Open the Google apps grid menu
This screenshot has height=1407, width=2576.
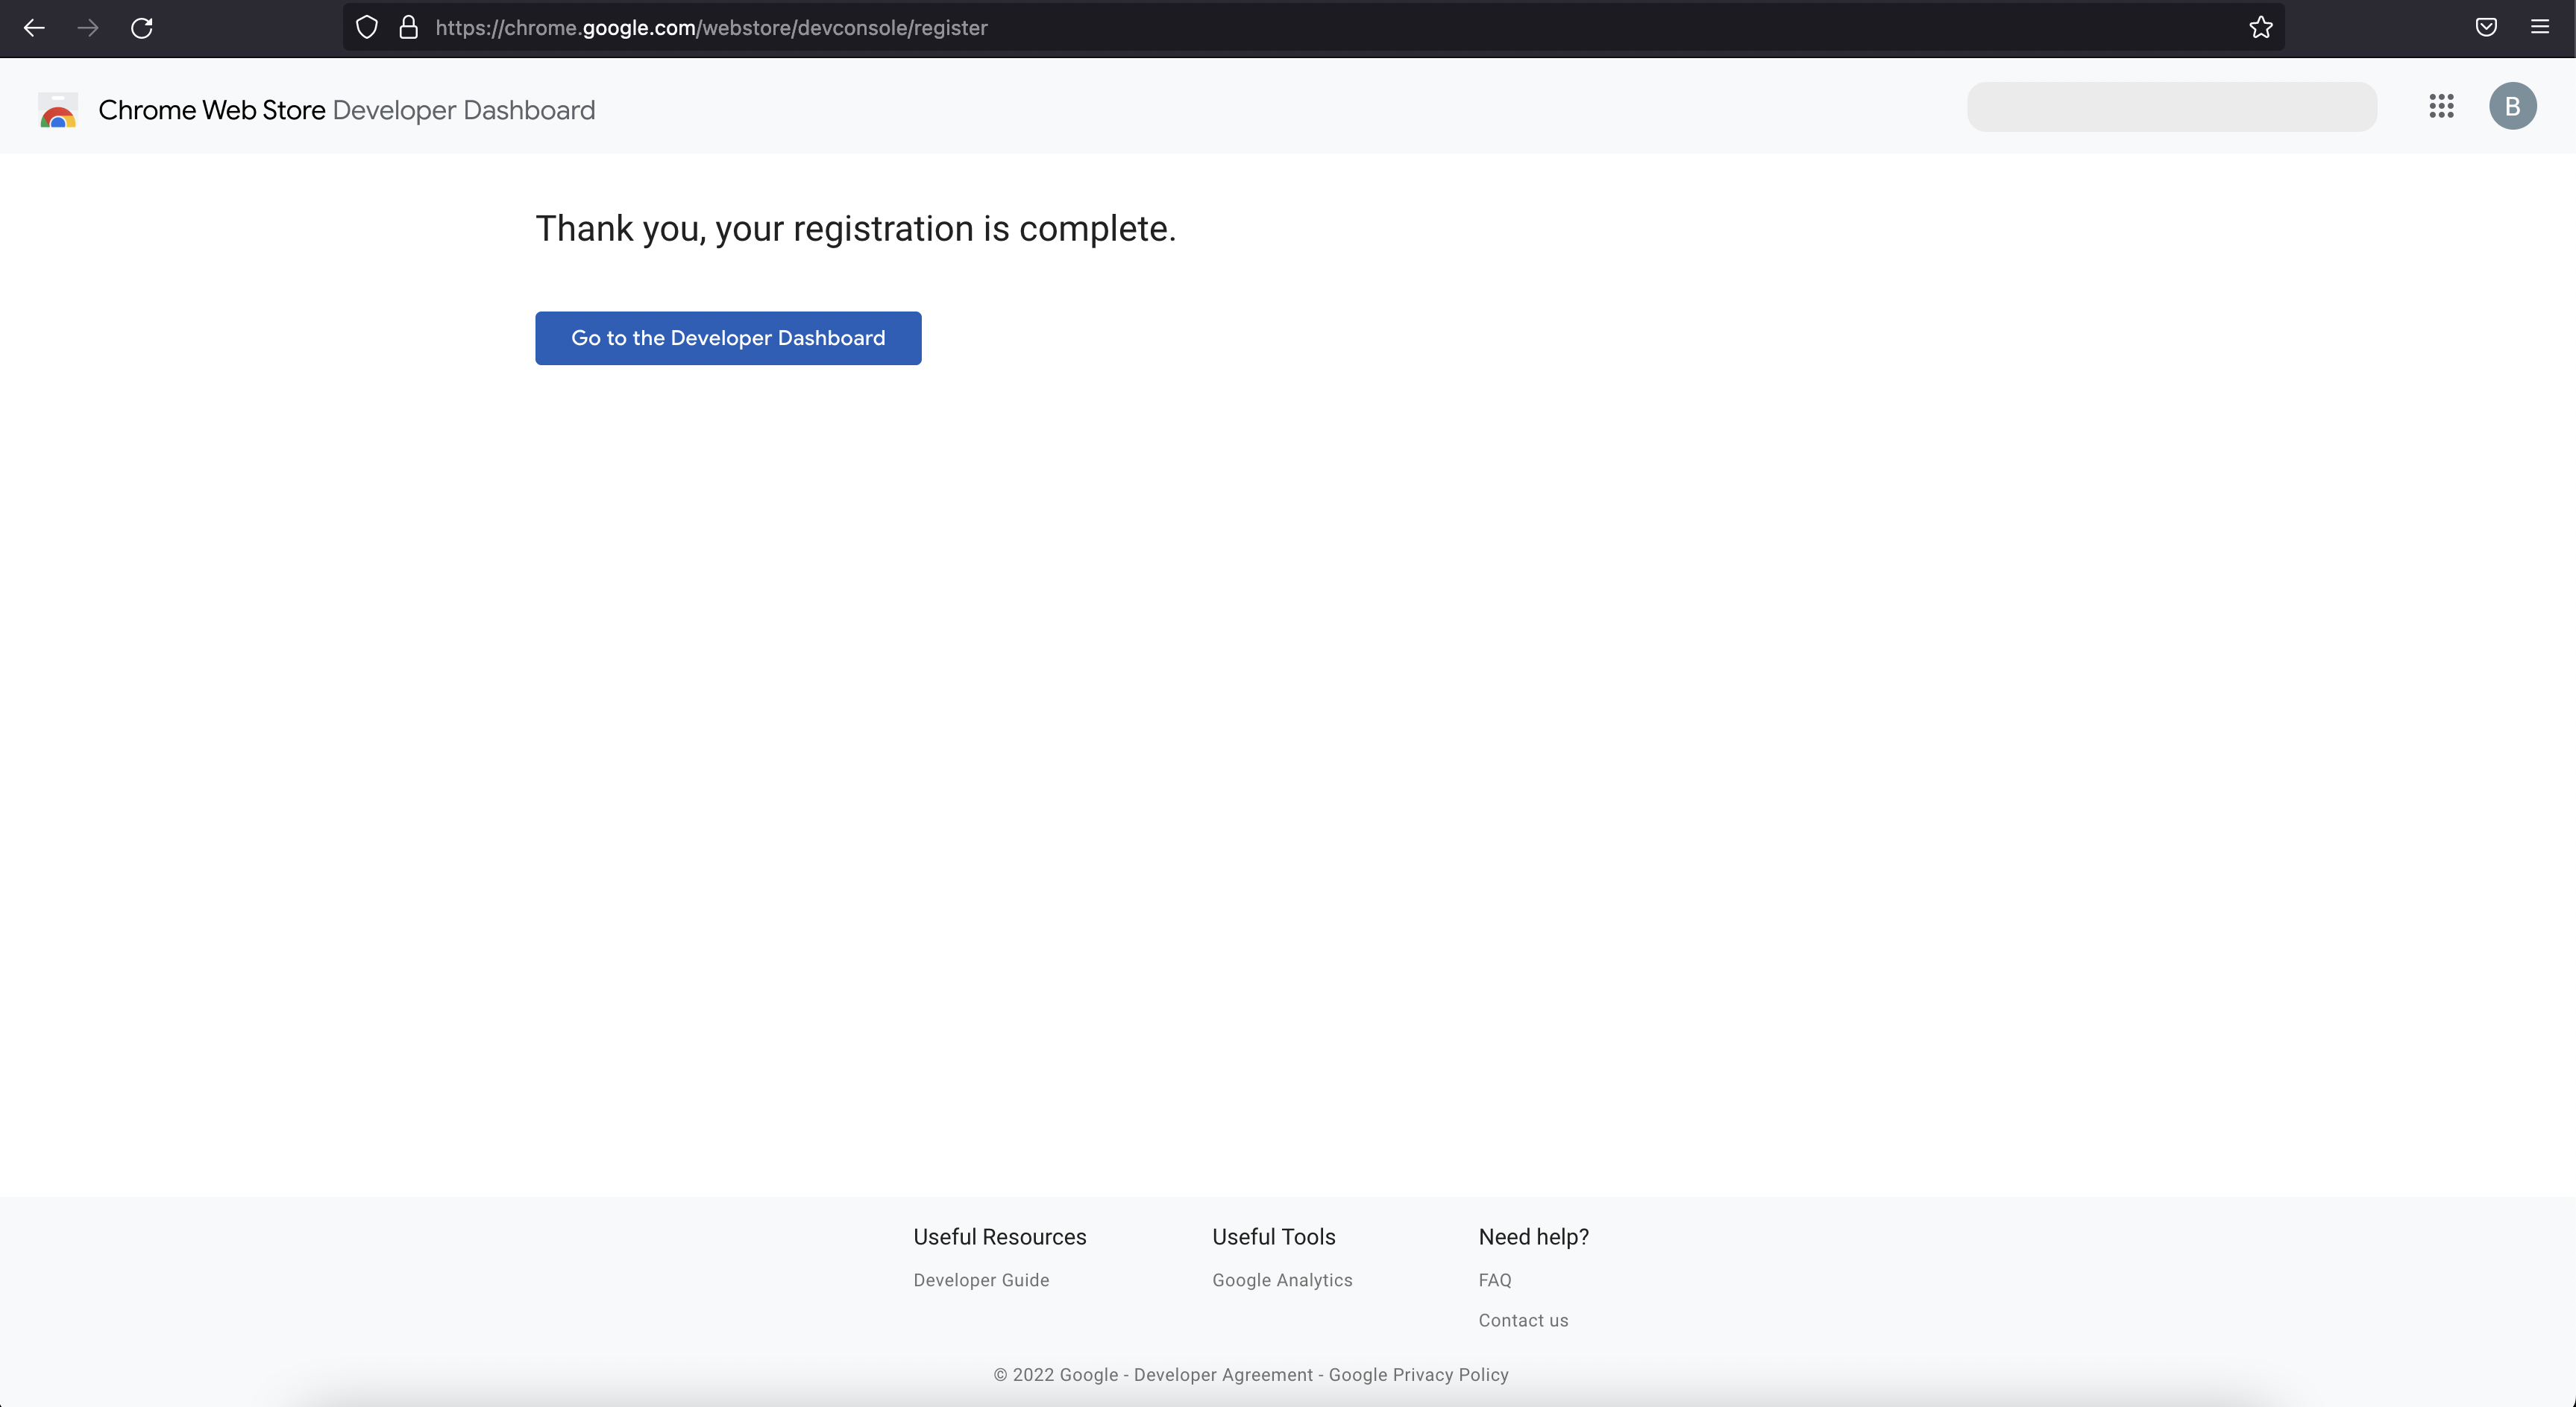click(x=2442, y=106)
